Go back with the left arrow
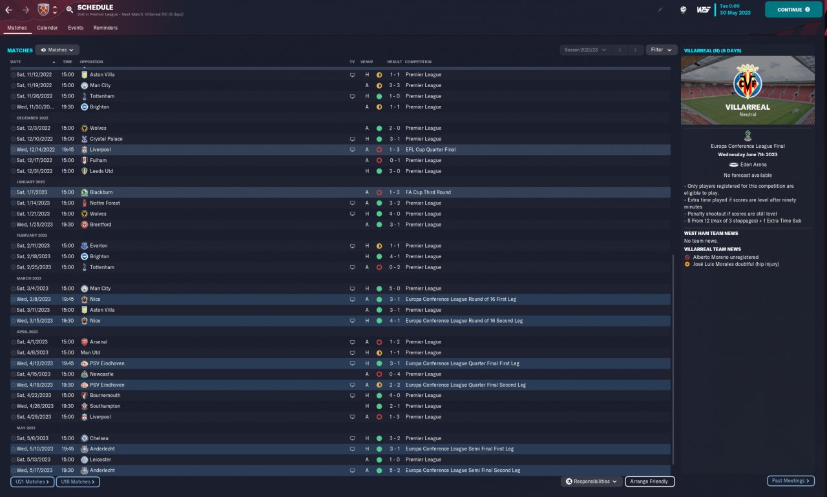 8,10
